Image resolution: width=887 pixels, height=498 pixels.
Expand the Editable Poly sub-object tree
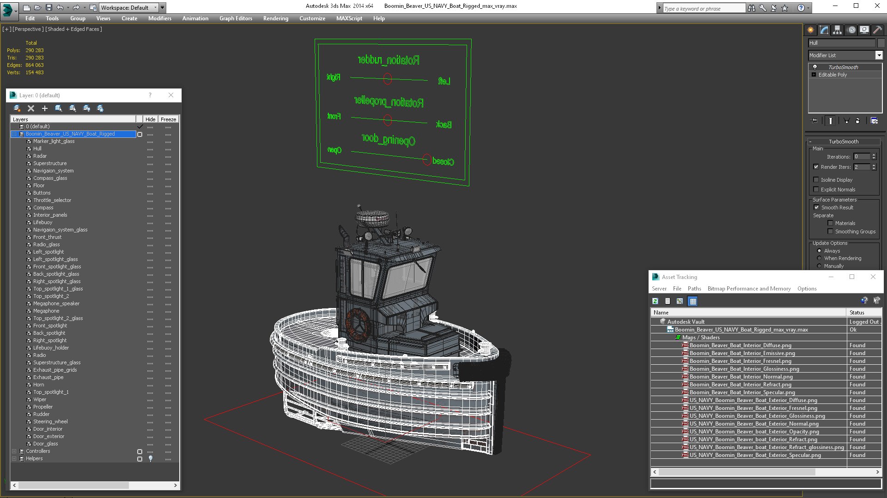(814, 75)
